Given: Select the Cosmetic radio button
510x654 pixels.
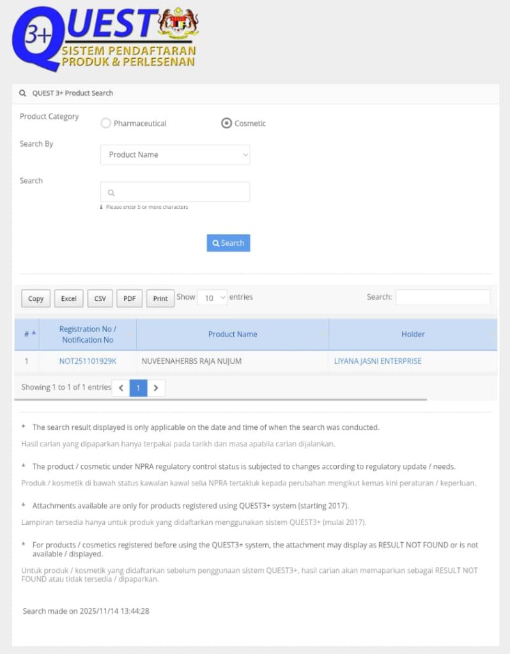Looking at the screenshot, I should 226,123.
